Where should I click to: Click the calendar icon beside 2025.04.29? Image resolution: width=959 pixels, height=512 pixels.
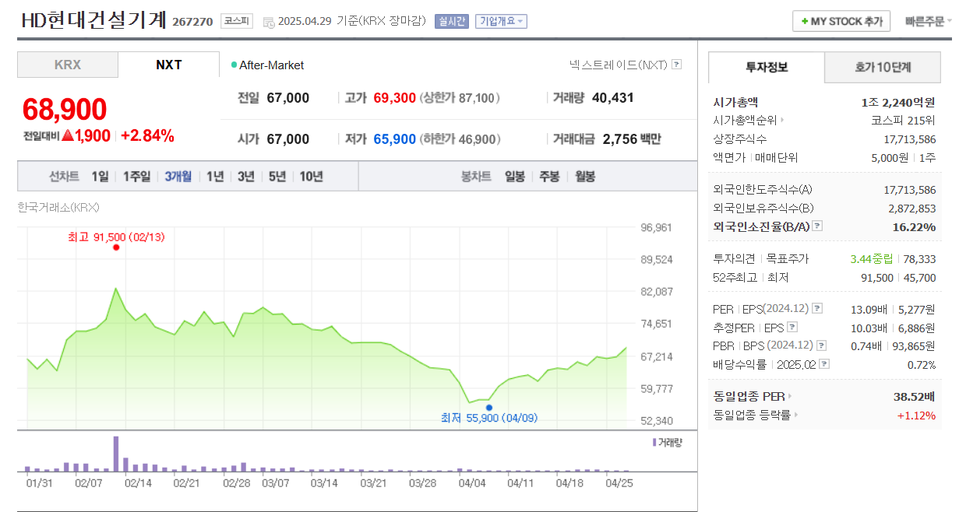269,22
